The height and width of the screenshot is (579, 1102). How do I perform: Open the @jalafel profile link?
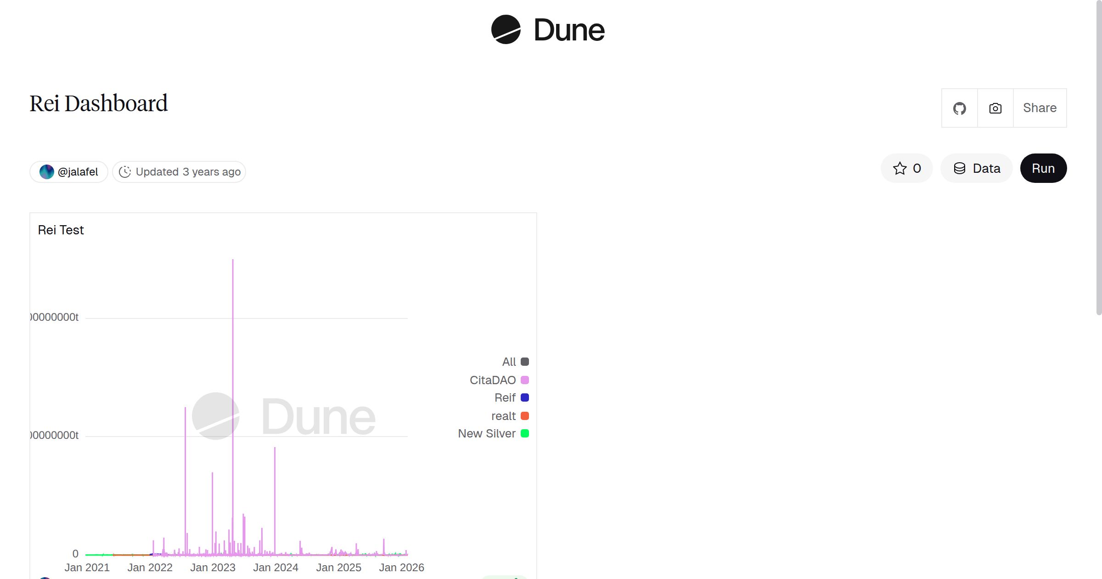point(78,171)
